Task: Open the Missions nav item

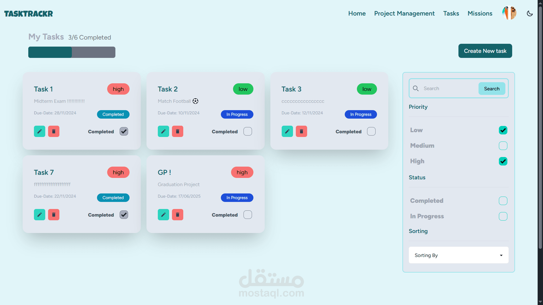Action: tap(480, 14)
